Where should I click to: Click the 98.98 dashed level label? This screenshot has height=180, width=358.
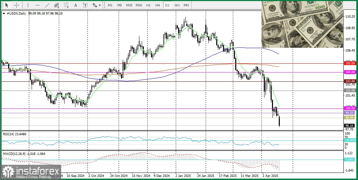350,117
